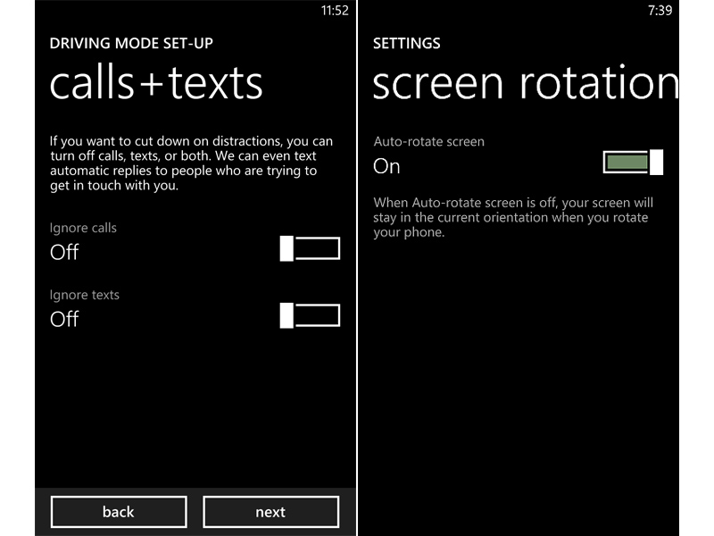Click the Auto-rotate explanation text
714x536 pixels.
(x=512, y=218)
